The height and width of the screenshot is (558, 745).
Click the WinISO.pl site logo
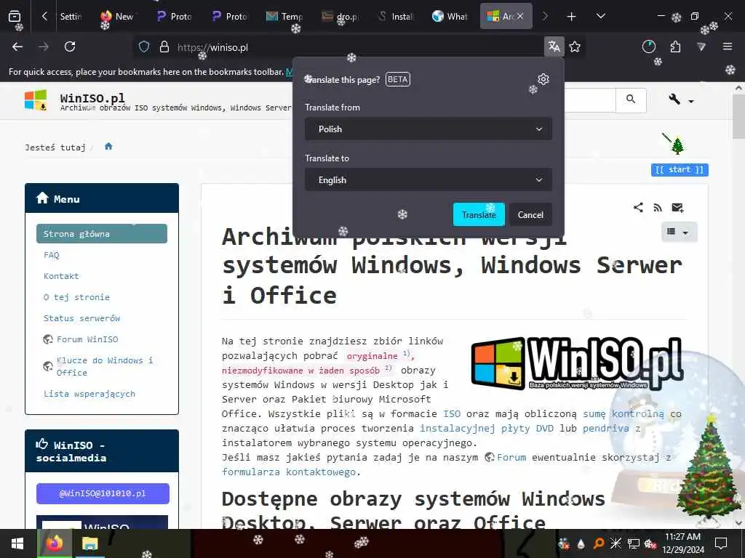coord(36,100)
